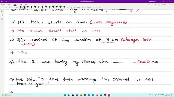Open Brave browser from the taskbar

point(97,95)
